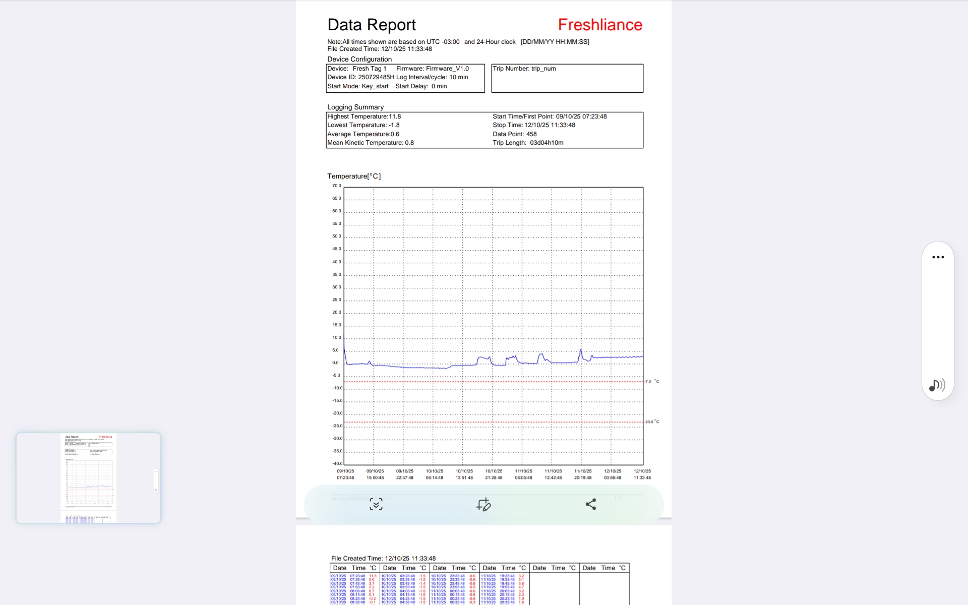Click the Highest Temperature summary line
This screenshot has width=968, height=605.
(364, 116)
